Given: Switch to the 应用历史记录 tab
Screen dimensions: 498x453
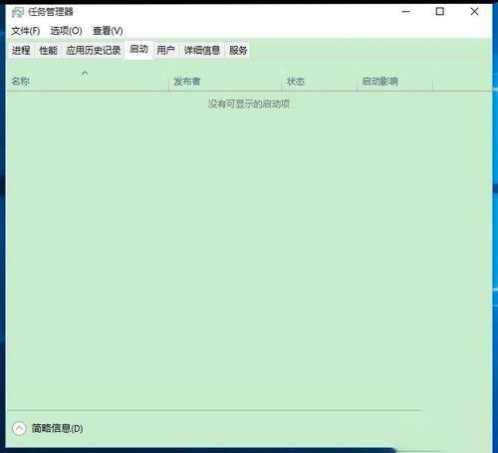Looking at the screenshot, I should (94, 51).
